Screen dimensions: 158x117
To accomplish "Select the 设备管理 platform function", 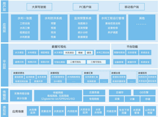I will tap(119, 62).
